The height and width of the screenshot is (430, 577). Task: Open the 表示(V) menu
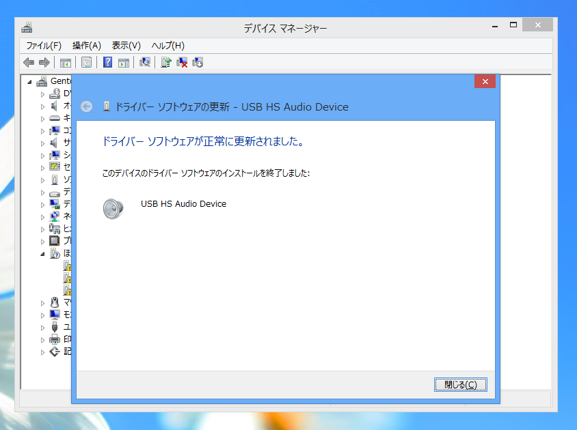(x=126, y=46)
